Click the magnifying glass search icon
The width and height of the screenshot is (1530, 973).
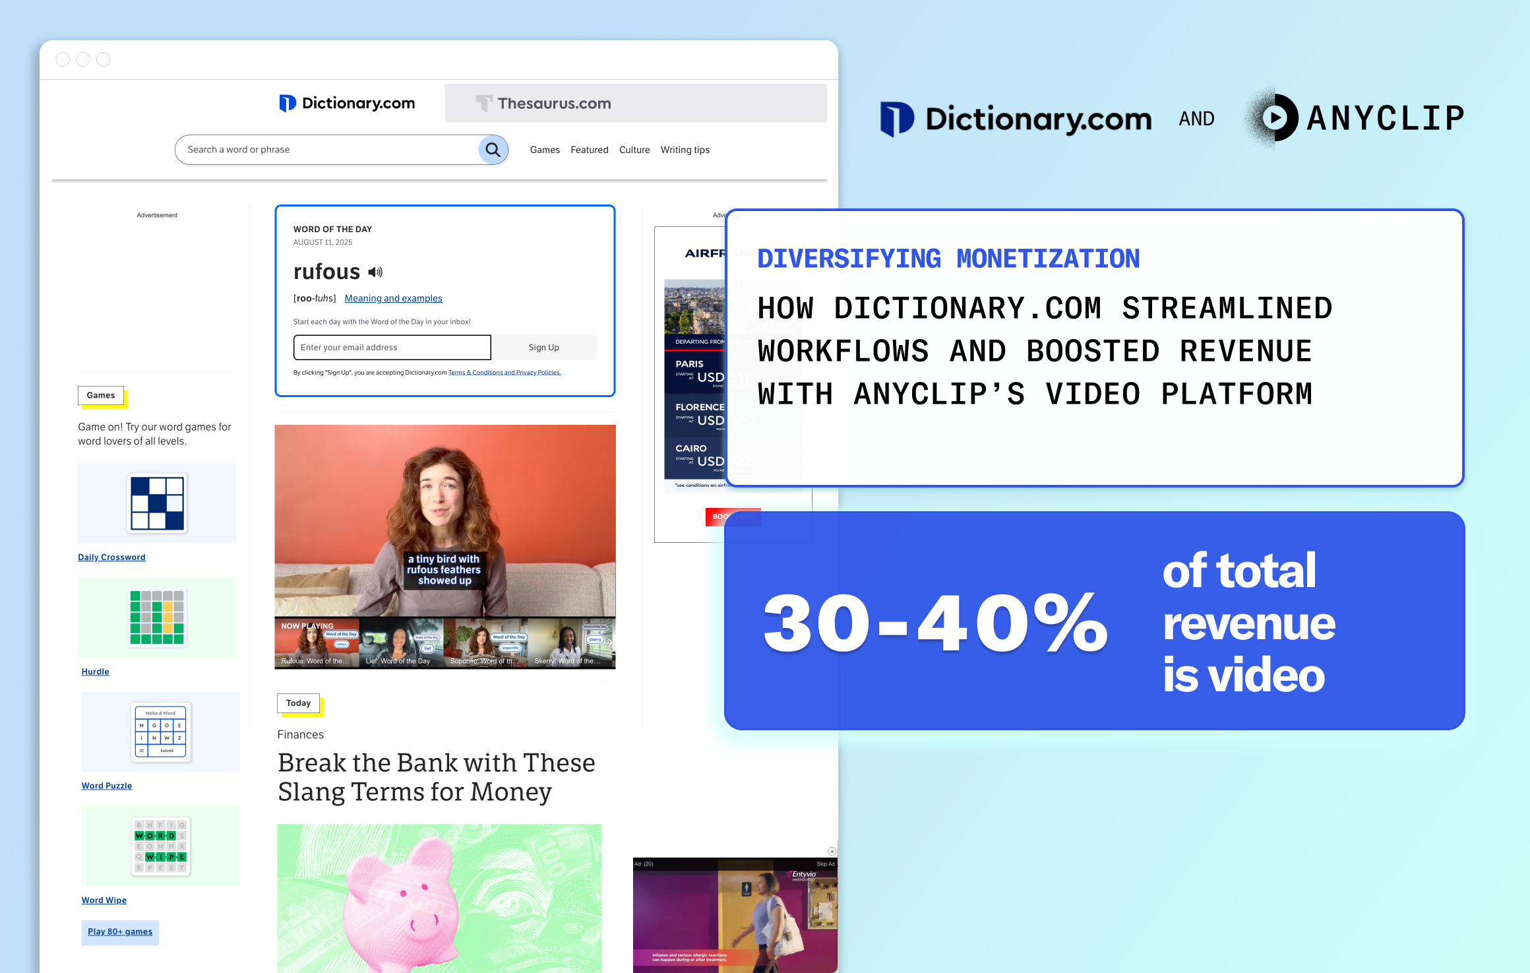pos(493,150)
